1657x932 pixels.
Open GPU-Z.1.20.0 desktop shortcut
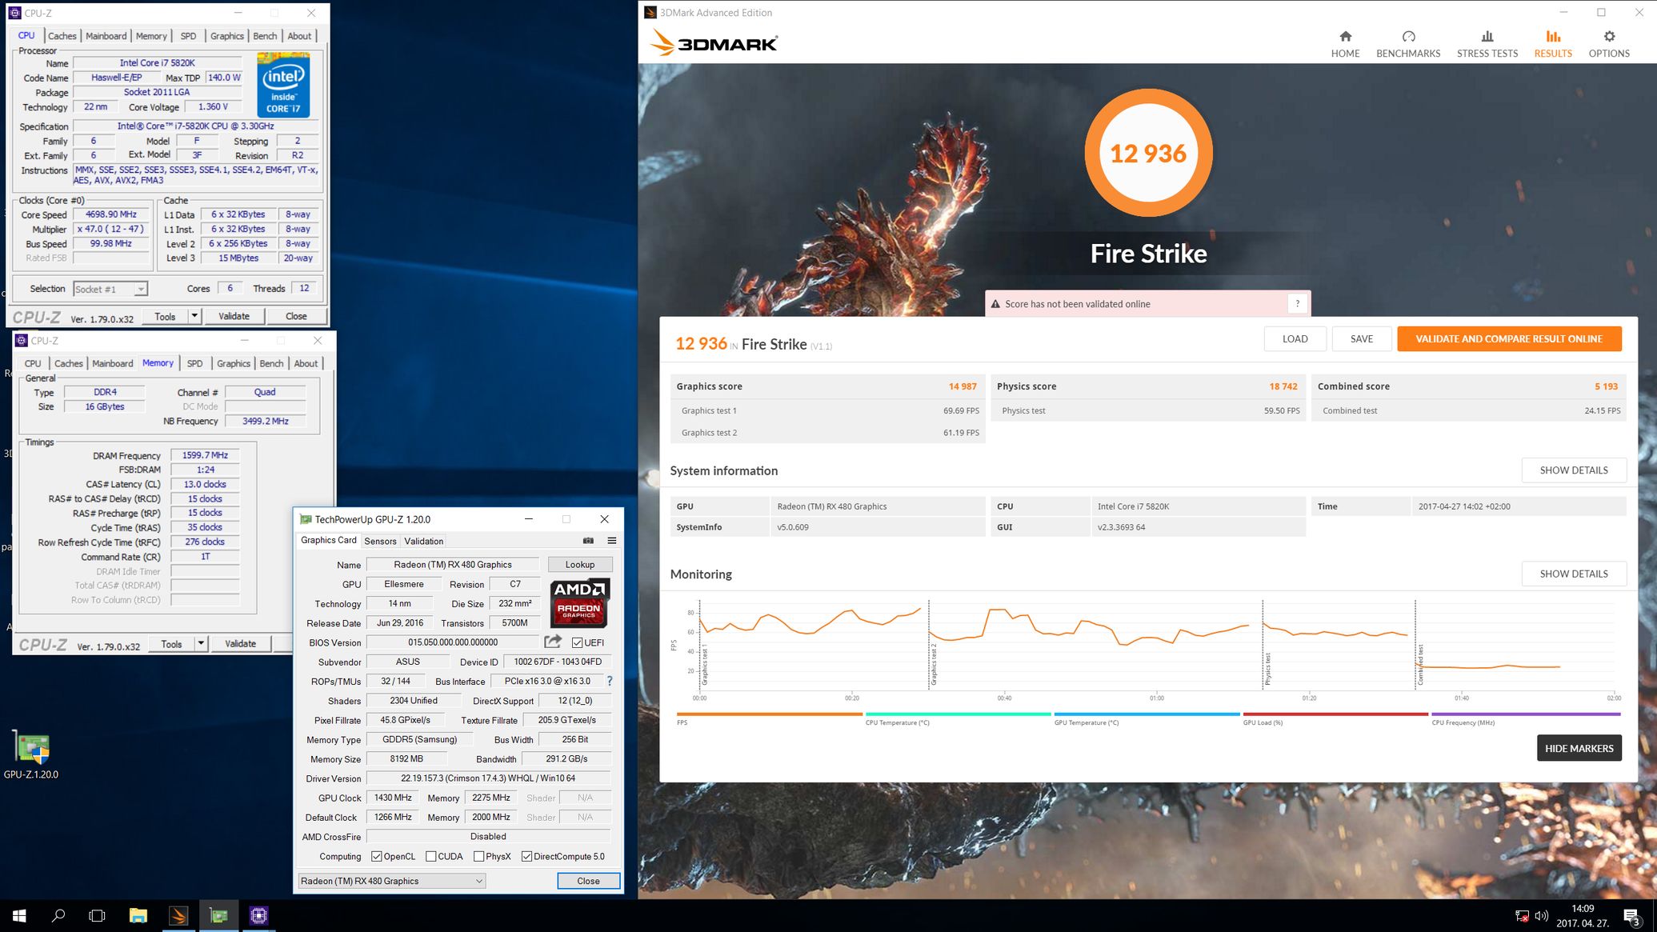coord(32,749)
